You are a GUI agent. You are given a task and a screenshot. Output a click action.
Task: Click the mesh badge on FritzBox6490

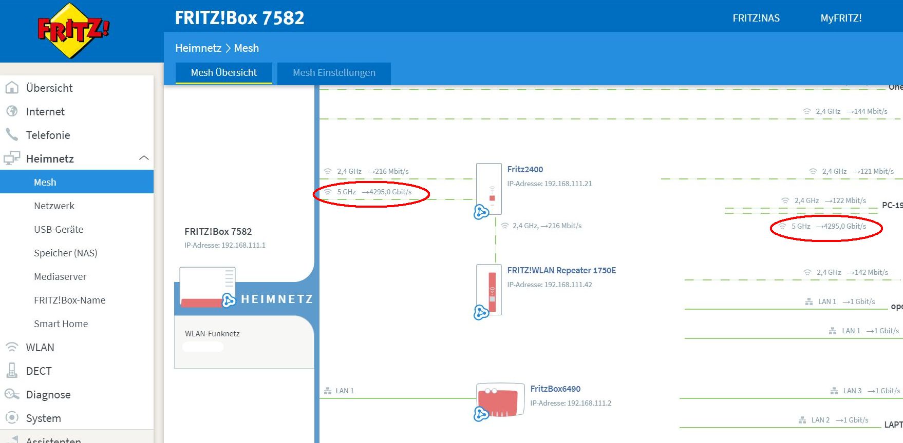pos(481,414)
